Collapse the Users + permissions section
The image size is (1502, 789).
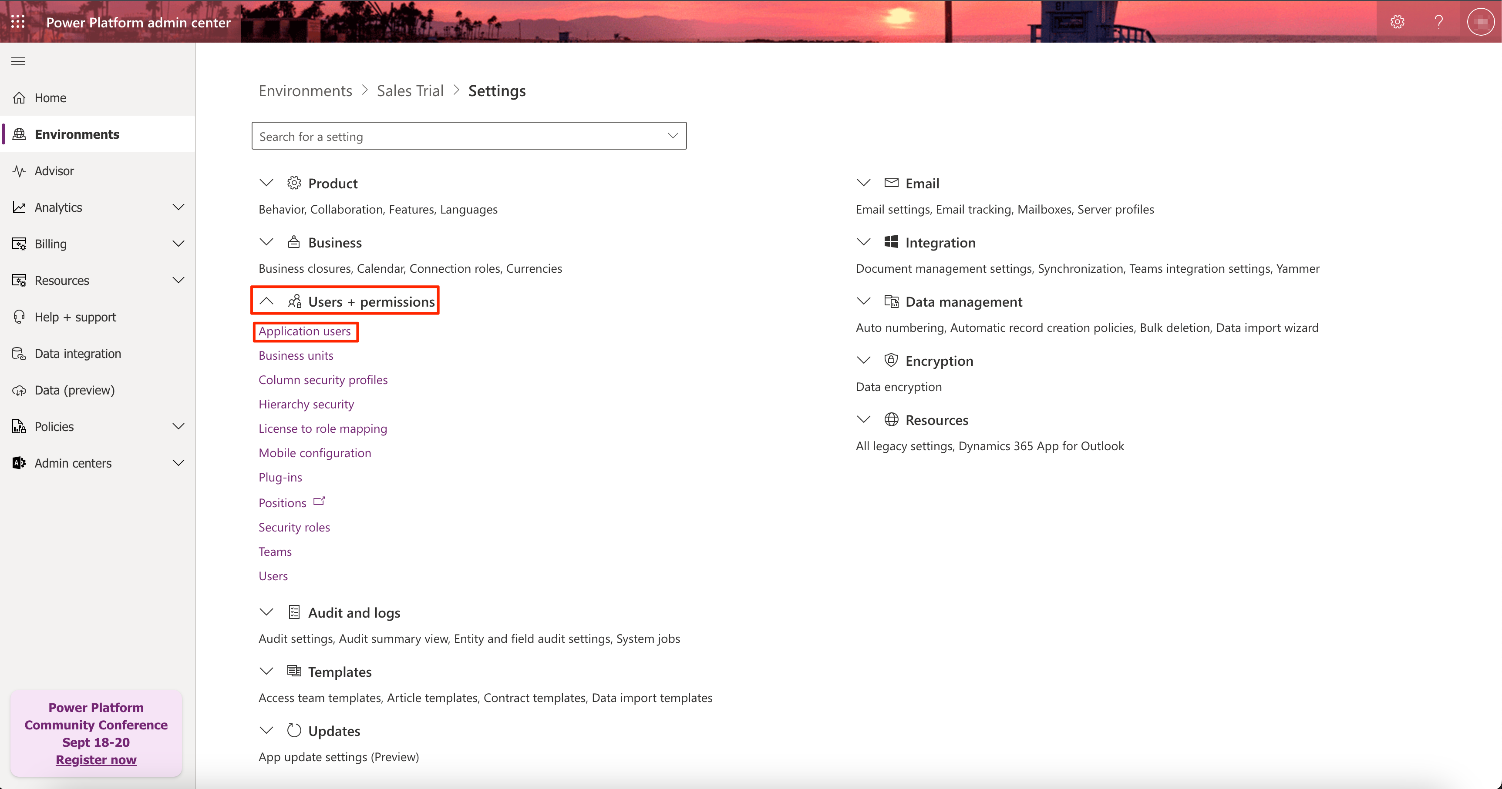tap(266, 301)
